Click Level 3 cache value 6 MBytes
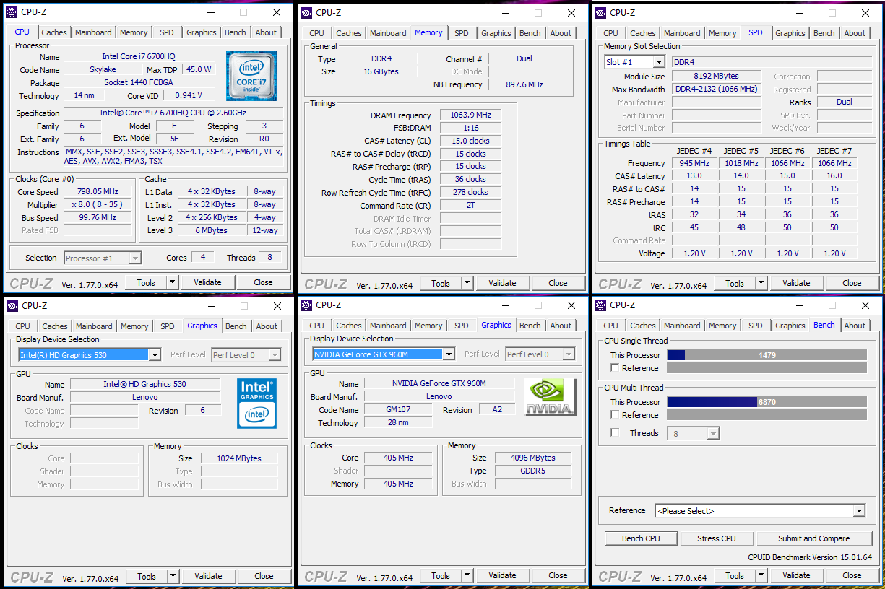The image size is (885, 589). click(211, 231)
